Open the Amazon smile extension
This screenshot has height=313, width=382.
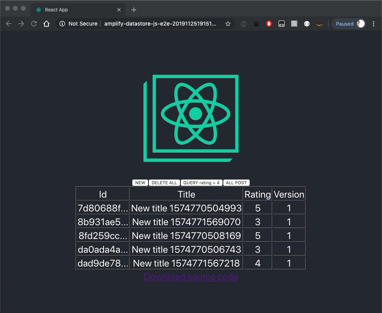[319, 24]
